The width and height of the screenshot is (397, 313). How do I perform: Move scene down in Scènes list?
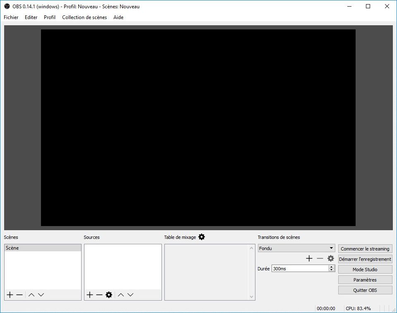coord(41,295)
